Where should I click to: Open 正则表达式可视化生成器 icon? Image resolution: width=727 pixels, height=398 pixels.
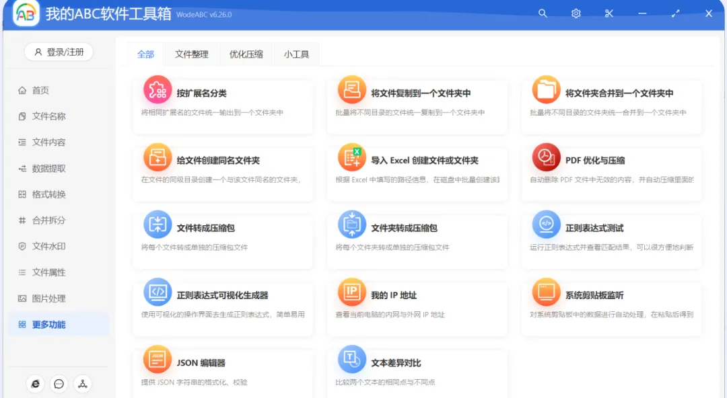tap(158, 292)
